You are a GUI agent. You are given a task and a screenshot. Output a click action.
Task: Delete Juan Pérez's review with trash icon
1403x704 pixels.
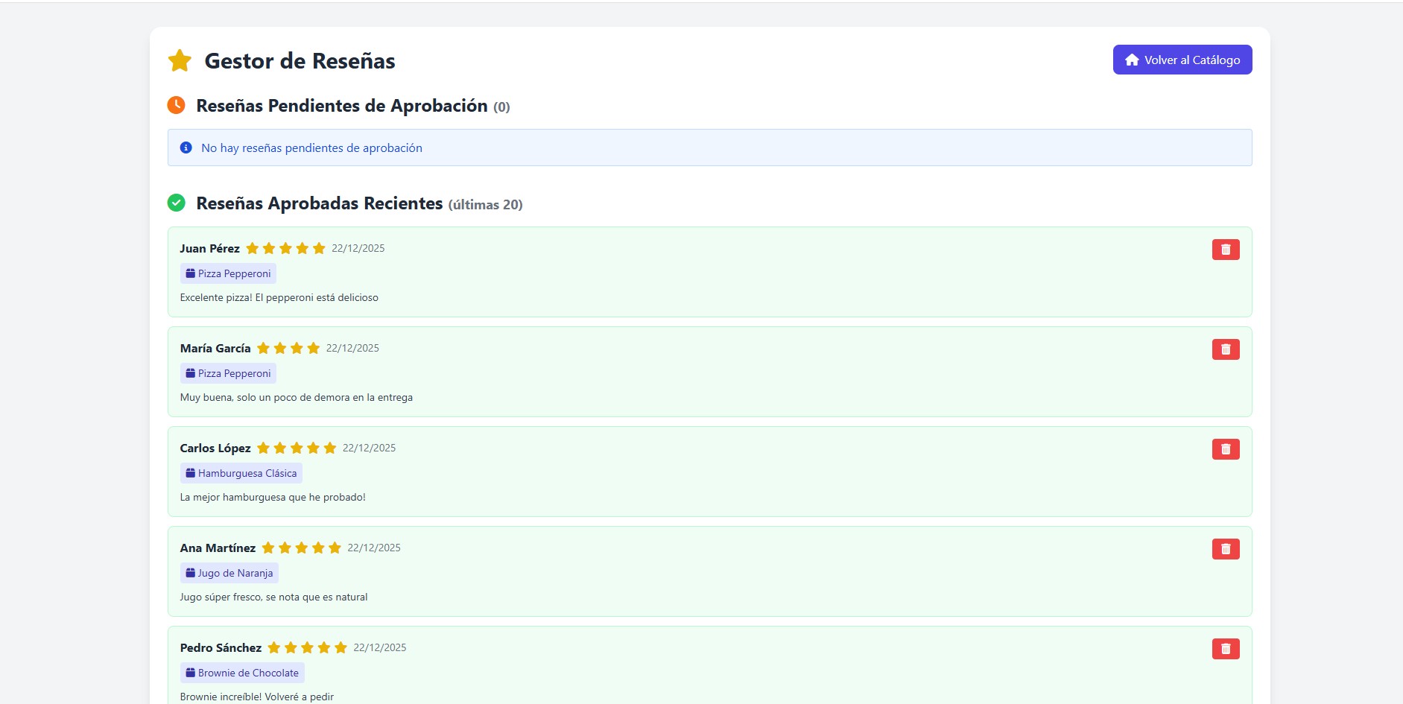(x=1225, y=250)
